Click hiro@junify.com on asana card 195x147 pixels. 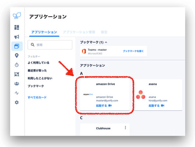point(158,101)
